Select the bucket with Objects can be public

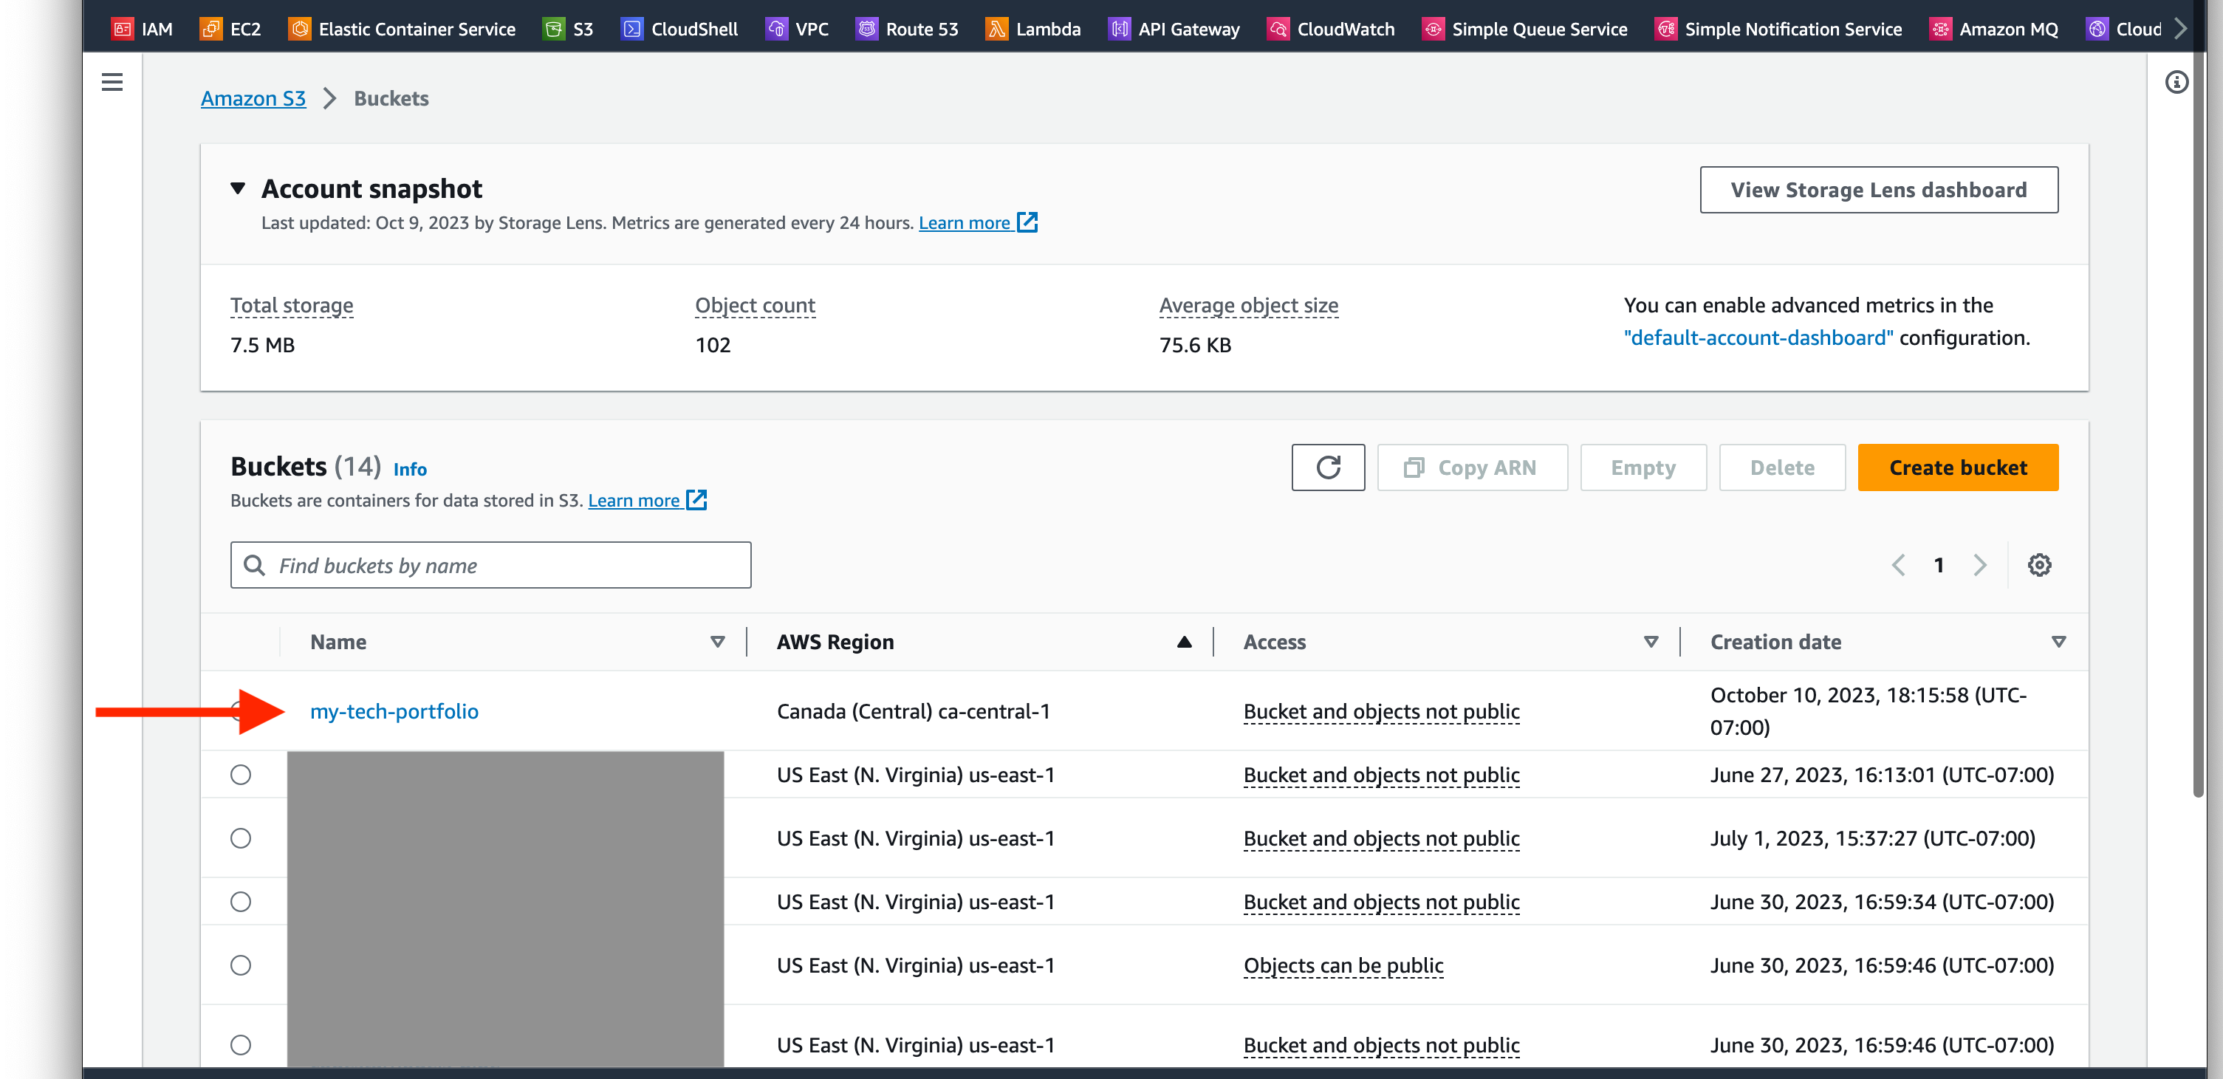pos(241,965)
